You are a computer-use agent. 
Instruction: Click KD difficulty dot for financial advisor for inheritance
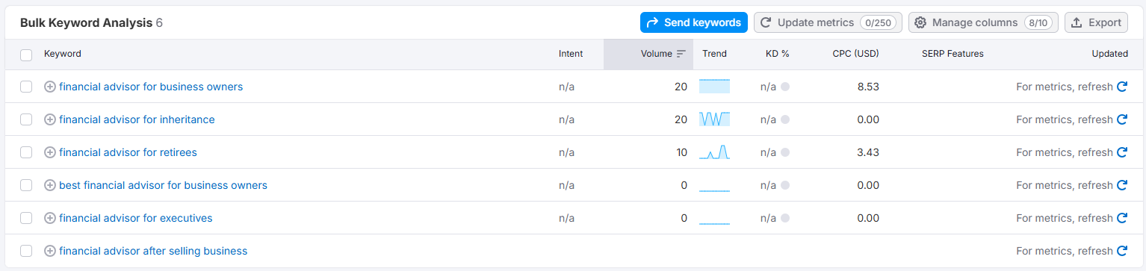coord(785,119)
